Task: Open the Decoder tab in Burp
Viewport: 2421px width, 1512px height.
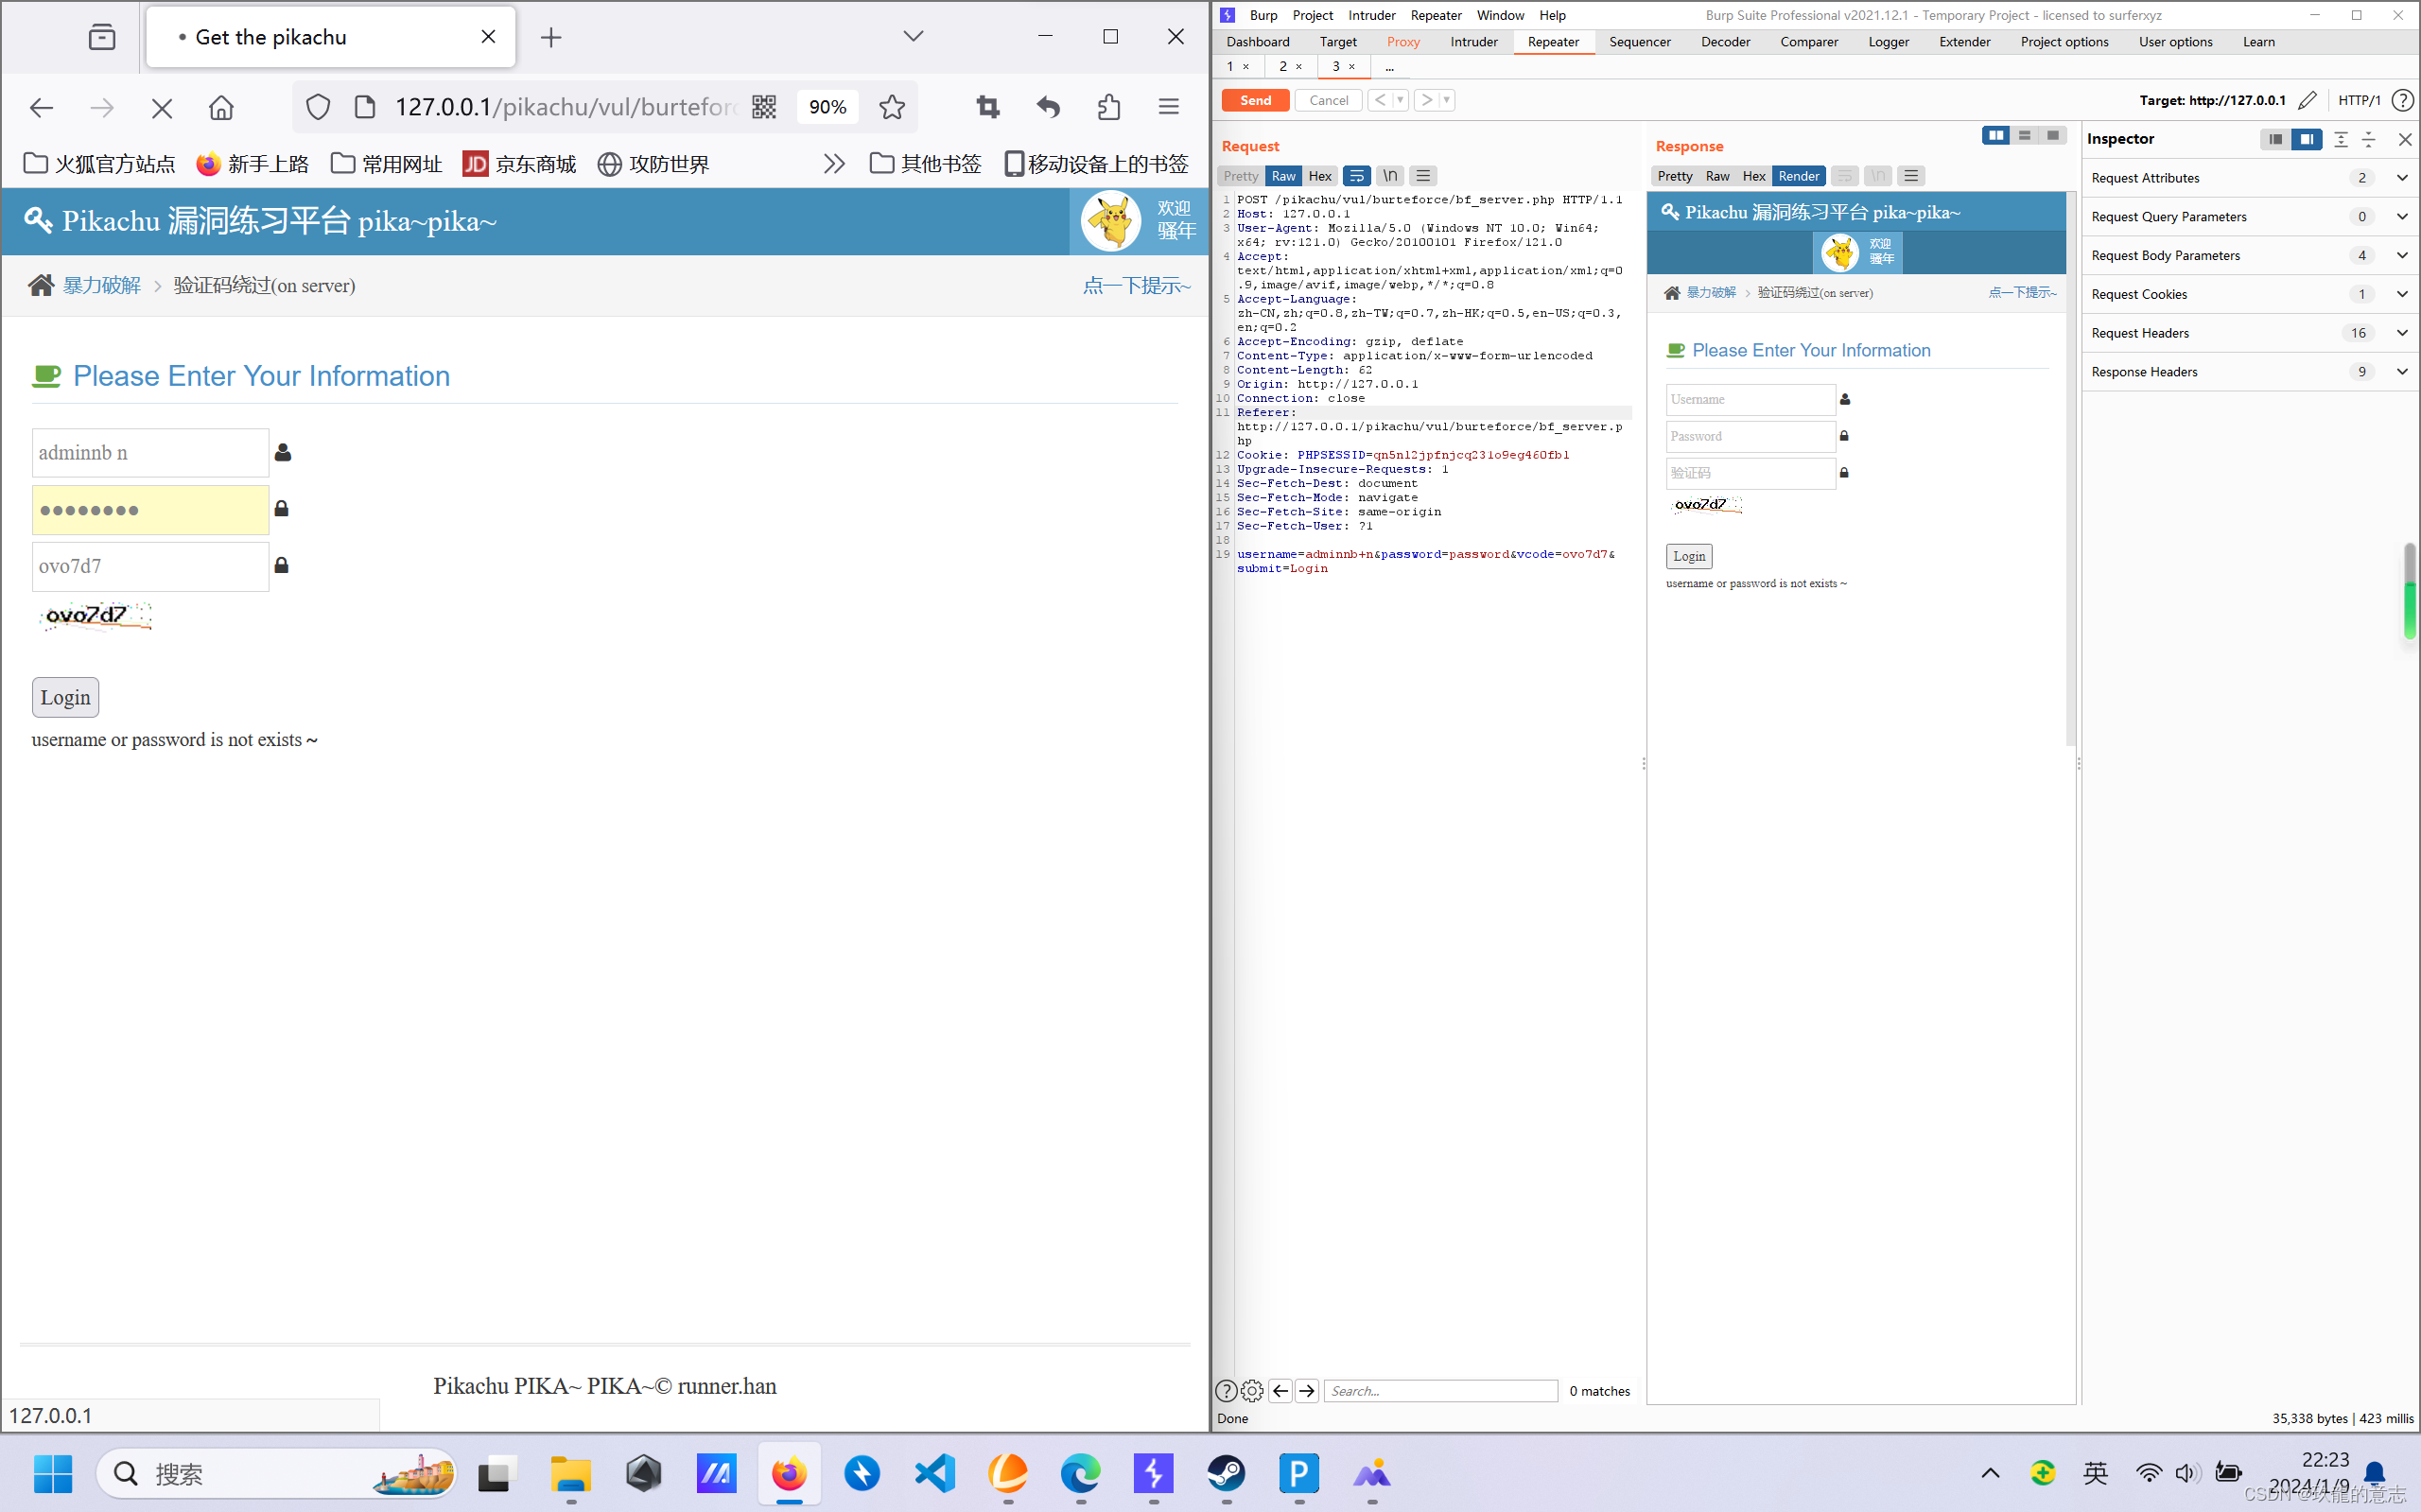Action: pyautogui.click(x=1725, y=42)
